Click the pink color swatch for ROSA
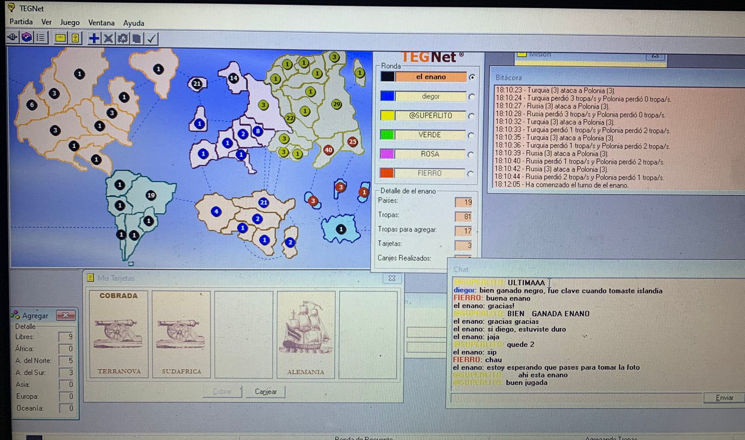This screenshot has height=440, width=745. point(387,154)
